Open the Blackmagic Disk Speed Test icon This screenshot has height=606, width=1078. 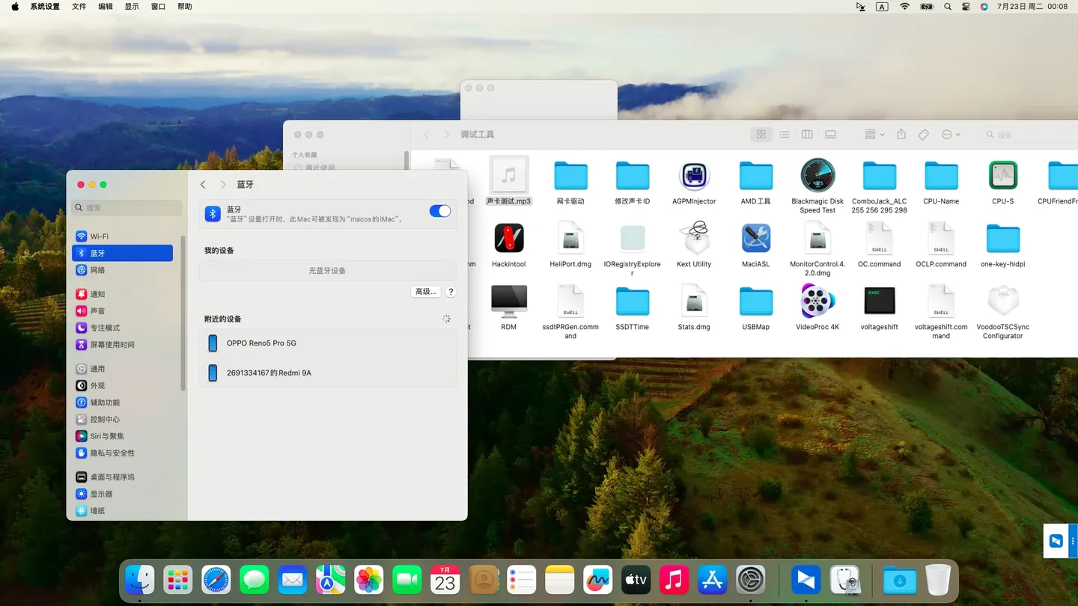point(817,176)
